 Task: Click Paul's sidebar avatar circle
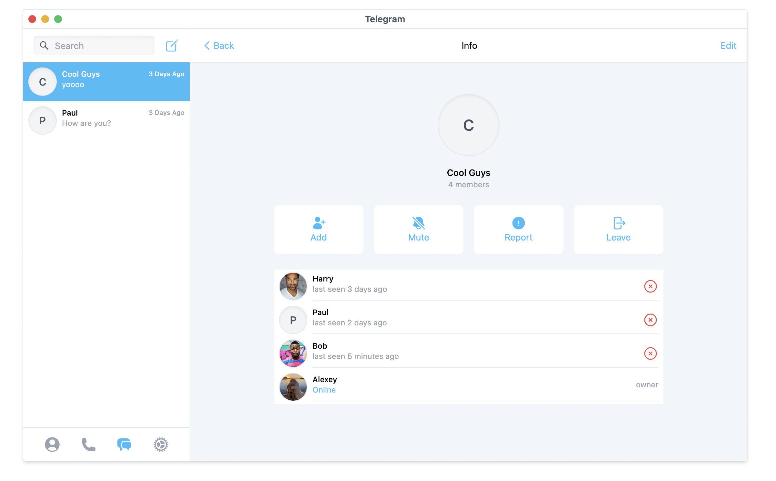coord(43,120)
